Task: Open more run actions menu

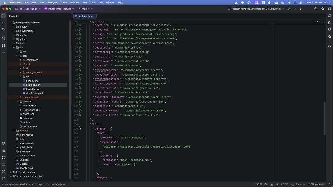Action: pyautogui.click(x=300, y=9)
